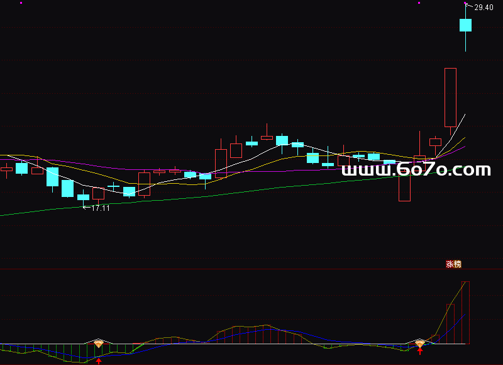
Task: Click the magenta dot at top-left corner
Action: click(21, 3)
